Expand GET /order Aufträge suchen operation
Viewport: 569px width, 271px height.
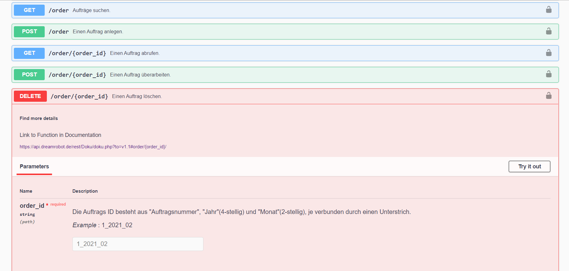tap(285, 10)
